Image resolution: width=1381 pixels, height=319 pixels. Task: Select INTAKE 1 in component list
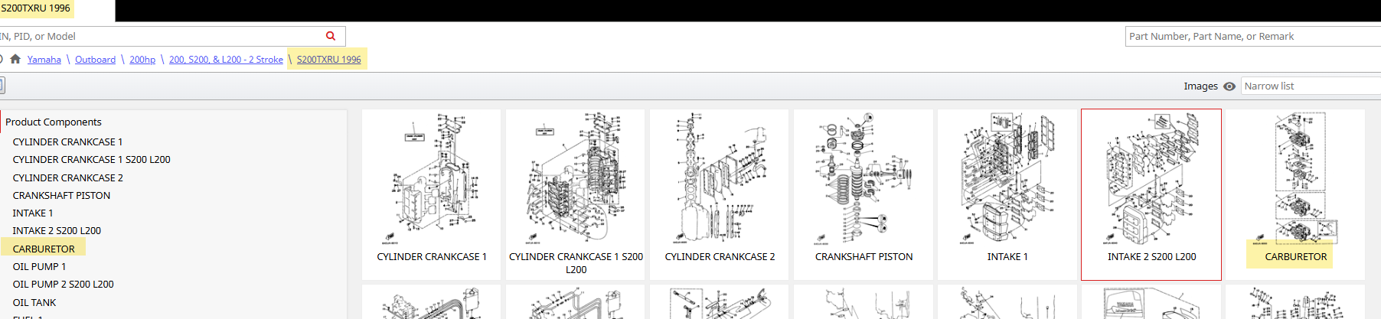33,213
